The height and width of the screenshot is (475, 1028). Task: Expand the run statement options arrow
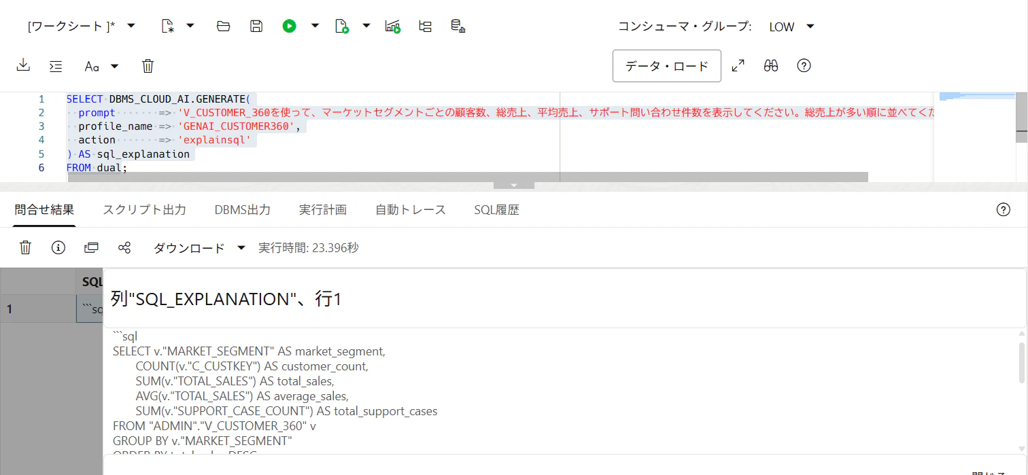point(315,26)
